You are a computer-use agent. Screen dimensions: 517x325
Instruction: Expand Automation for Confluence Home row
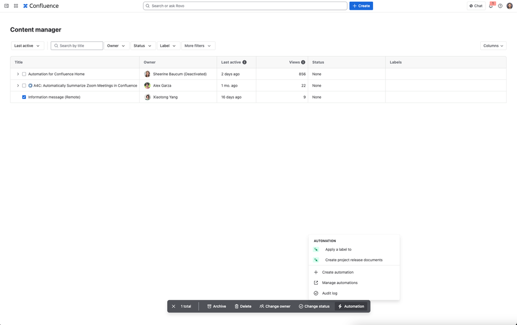pyautogui.click(x=18, y=74)
